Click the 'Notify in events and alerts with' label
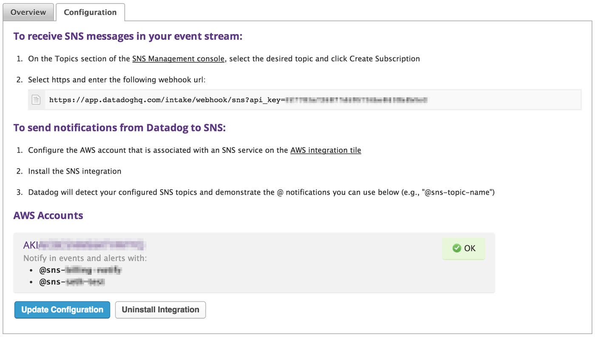Viewport: 595px width, 337px height. click(x=85, y=258)
